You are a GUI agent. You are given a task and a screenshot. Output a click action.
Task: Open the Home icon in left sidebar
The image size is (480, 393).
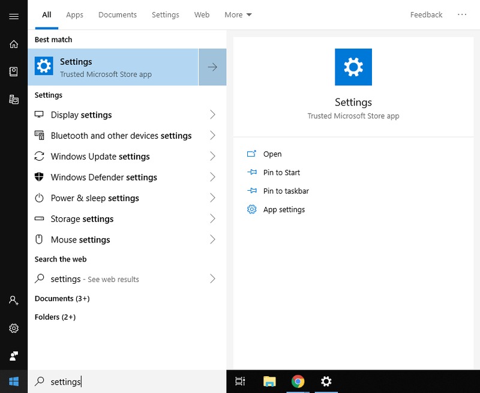coord(14,44)
